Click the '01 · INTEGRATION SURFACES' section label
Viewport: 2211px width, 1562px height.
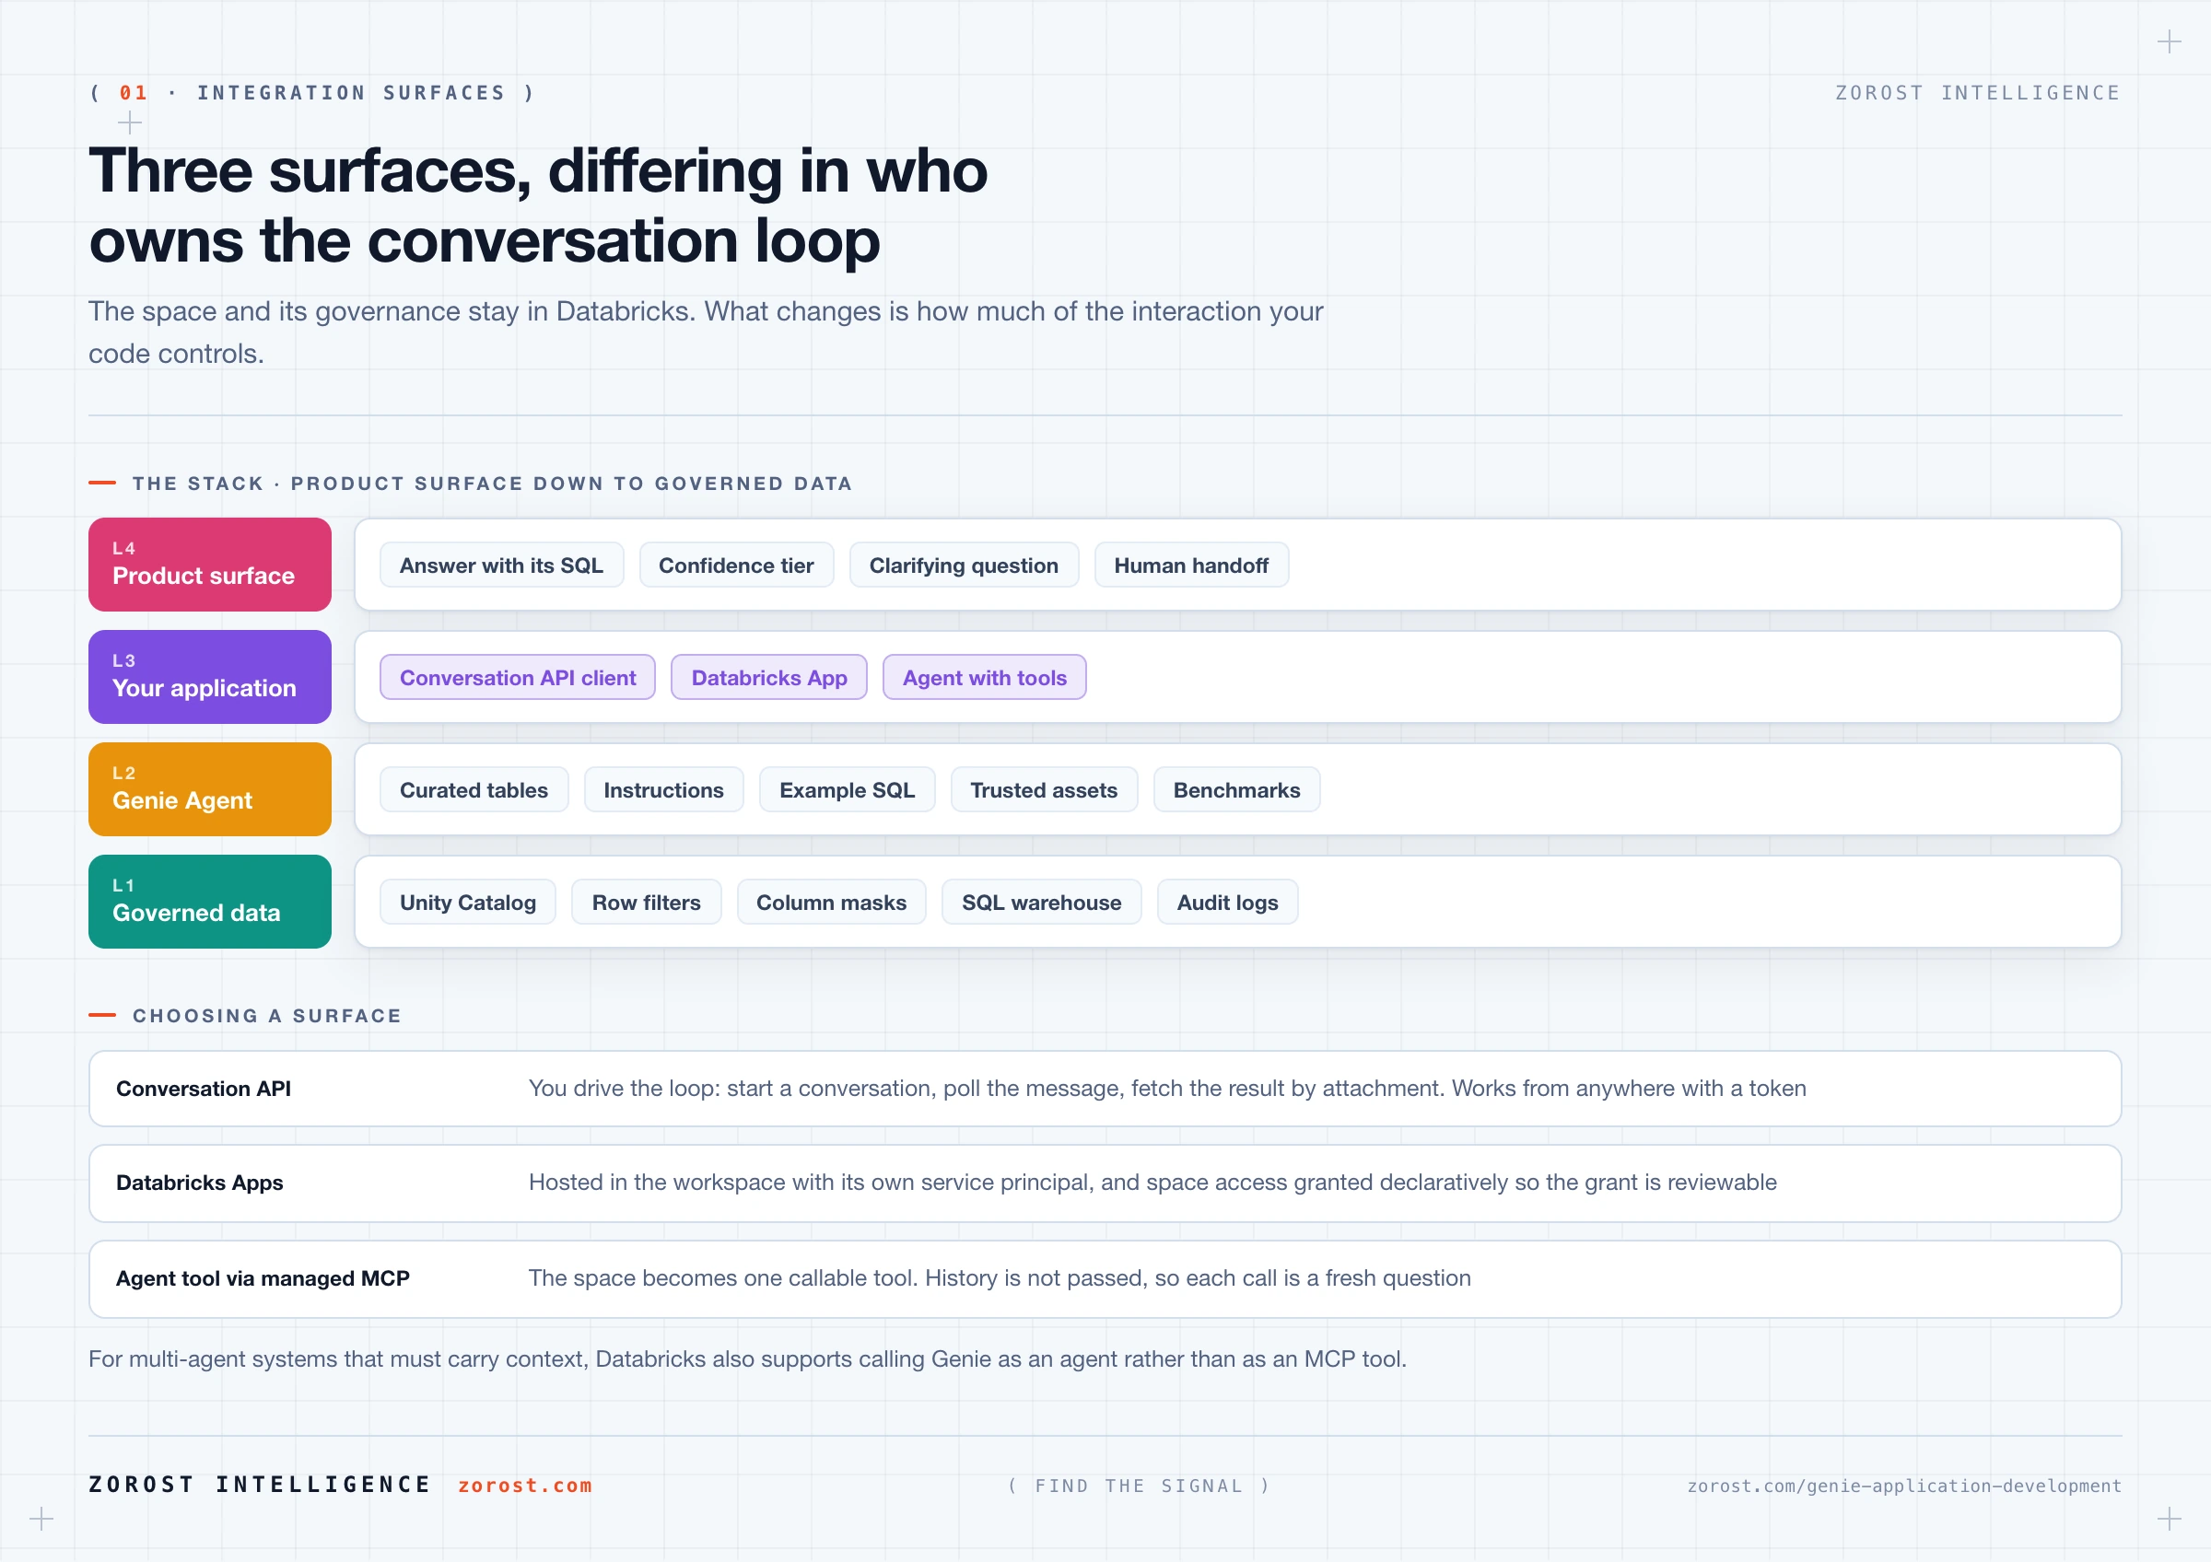[312, 92]
